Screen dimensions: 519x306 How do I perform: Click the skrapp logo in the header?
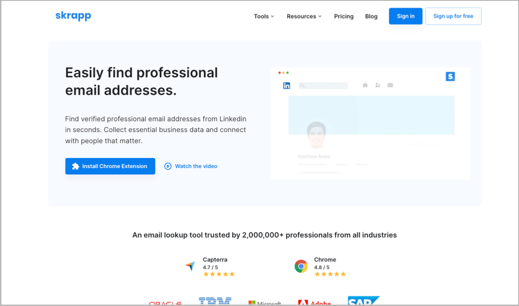click(73, 16)
